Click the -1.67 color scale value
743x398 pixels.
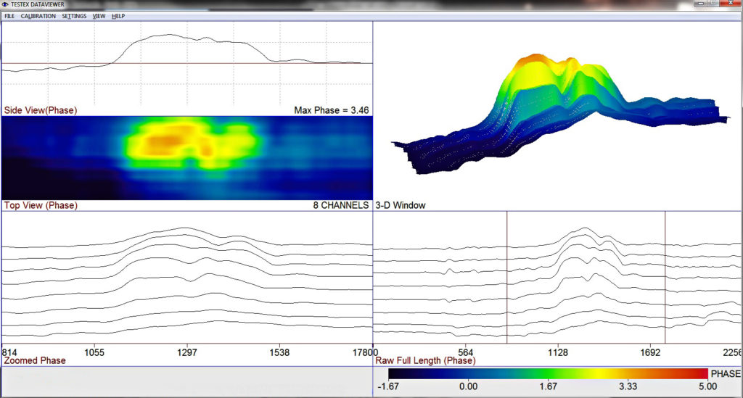pos(387,386)
